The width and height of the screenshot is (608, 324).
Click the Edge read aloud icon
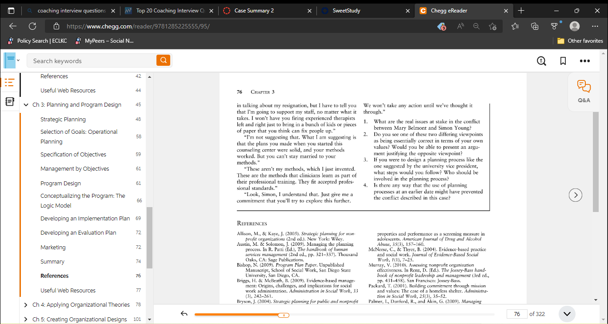coord(460,27)
